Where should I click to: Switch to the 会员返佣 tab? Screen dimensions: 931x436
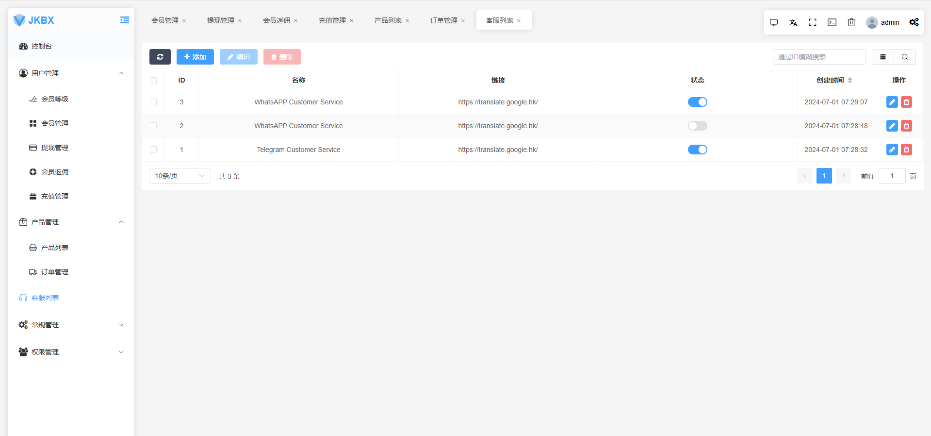(x=277, y=20)
